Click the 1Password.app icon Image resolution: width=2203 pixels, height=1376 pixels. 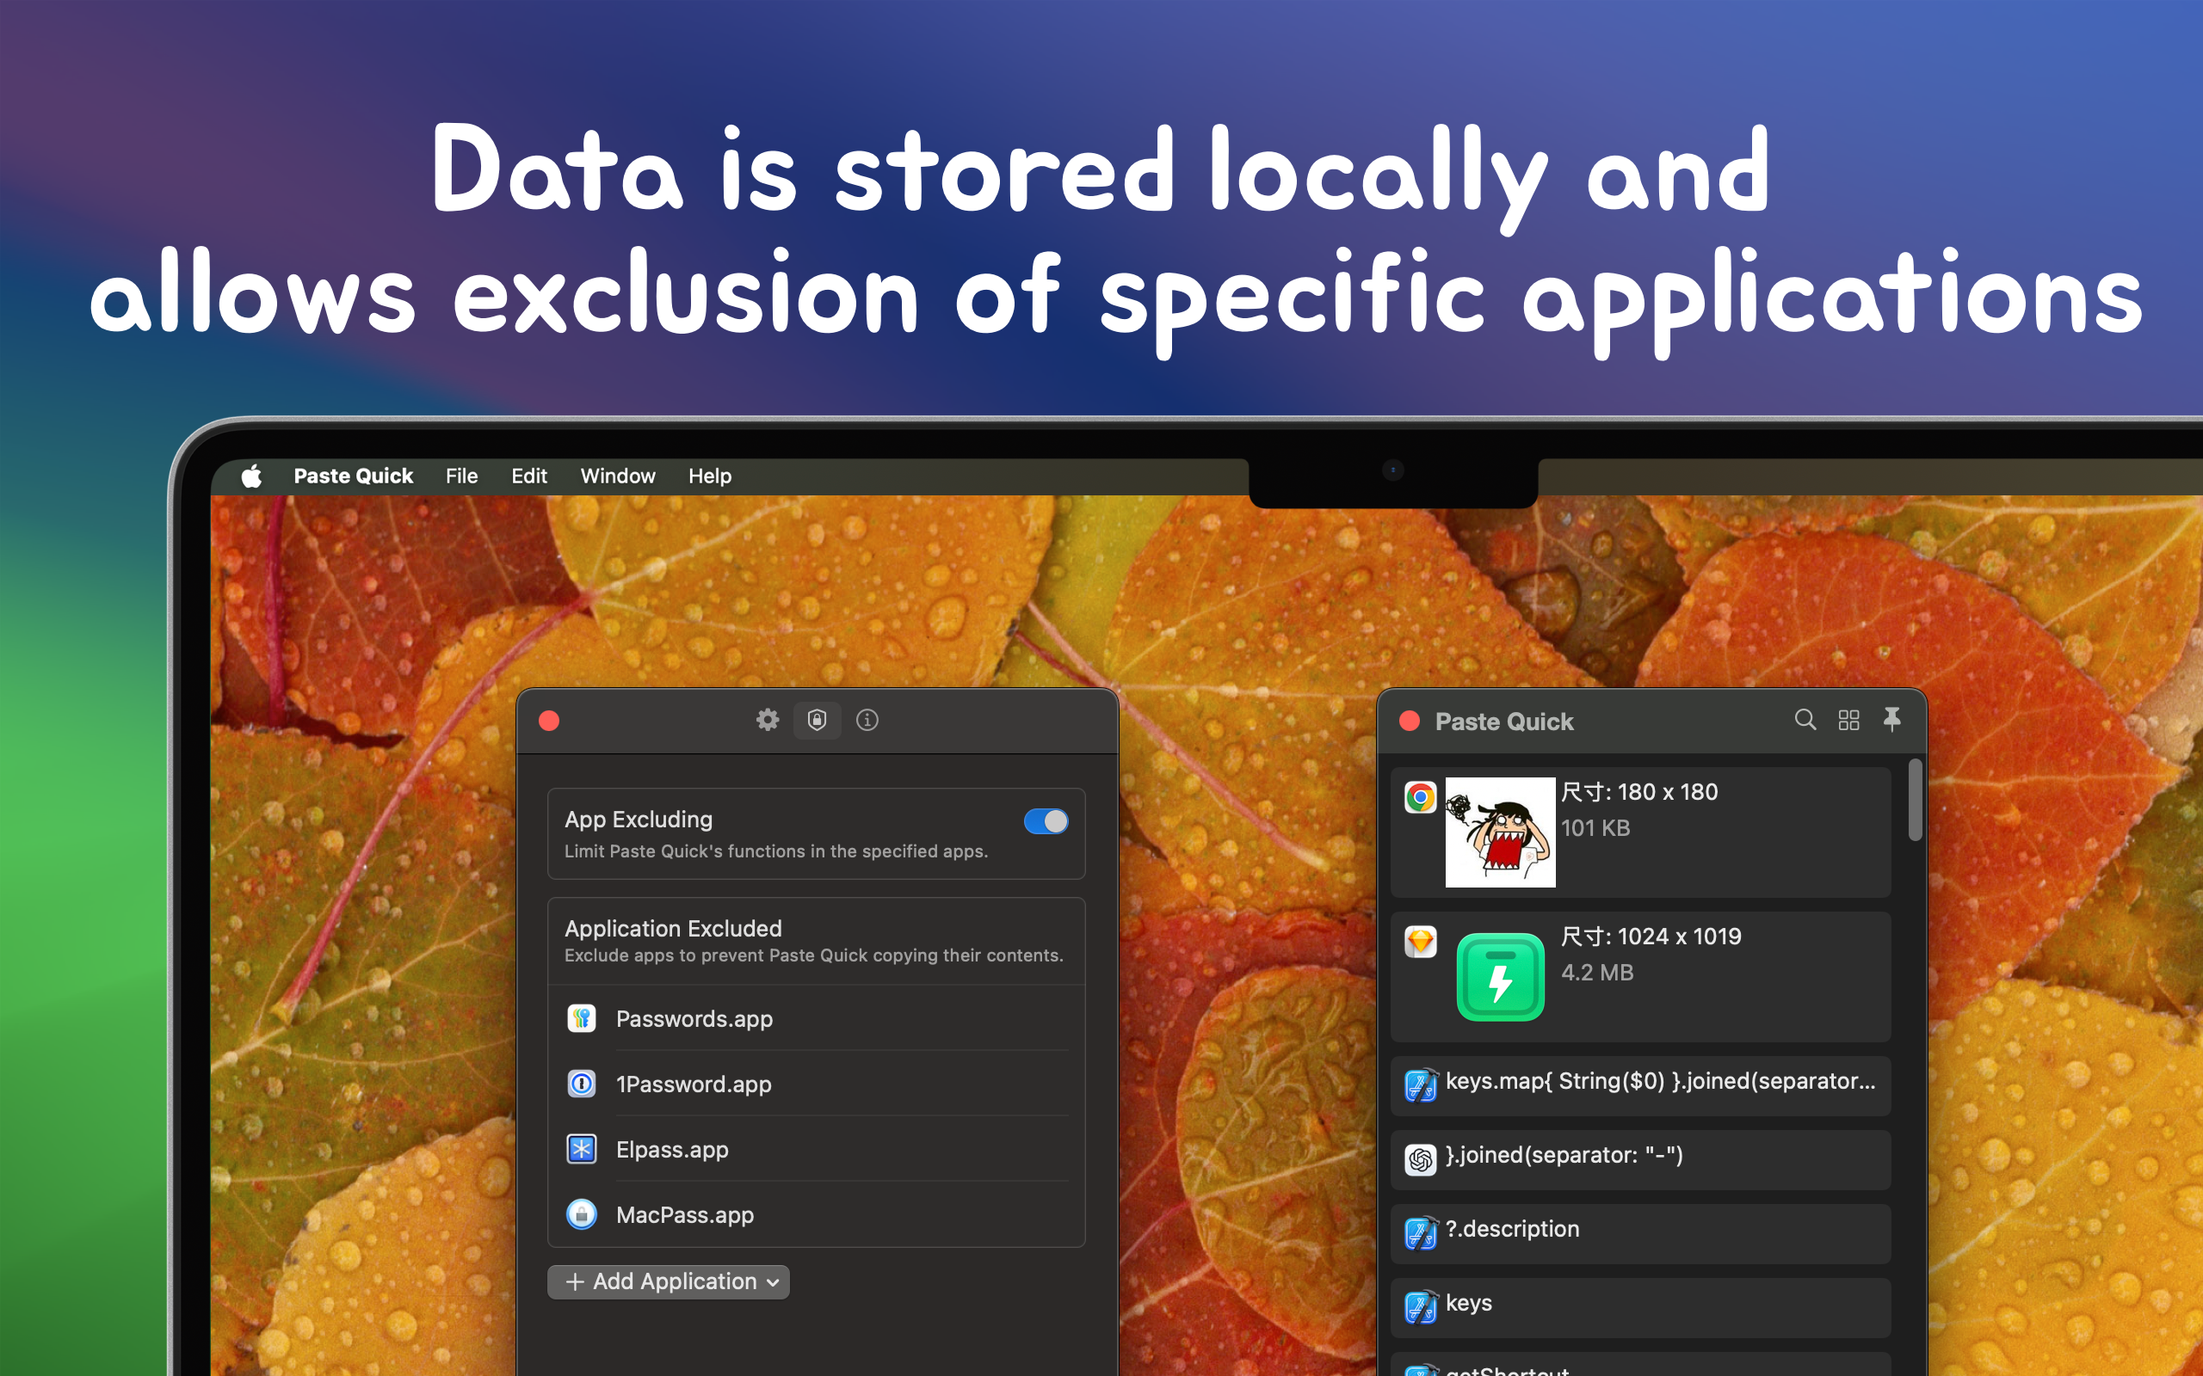pyautogui.click(x=582, y=1084)
